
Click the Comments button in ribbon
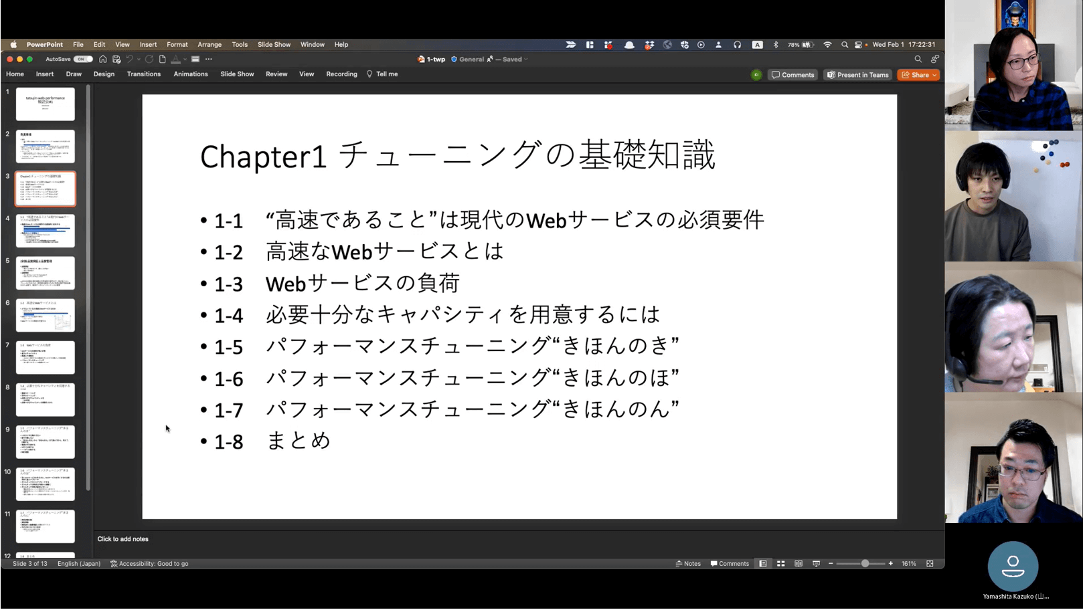pos(793,75)
